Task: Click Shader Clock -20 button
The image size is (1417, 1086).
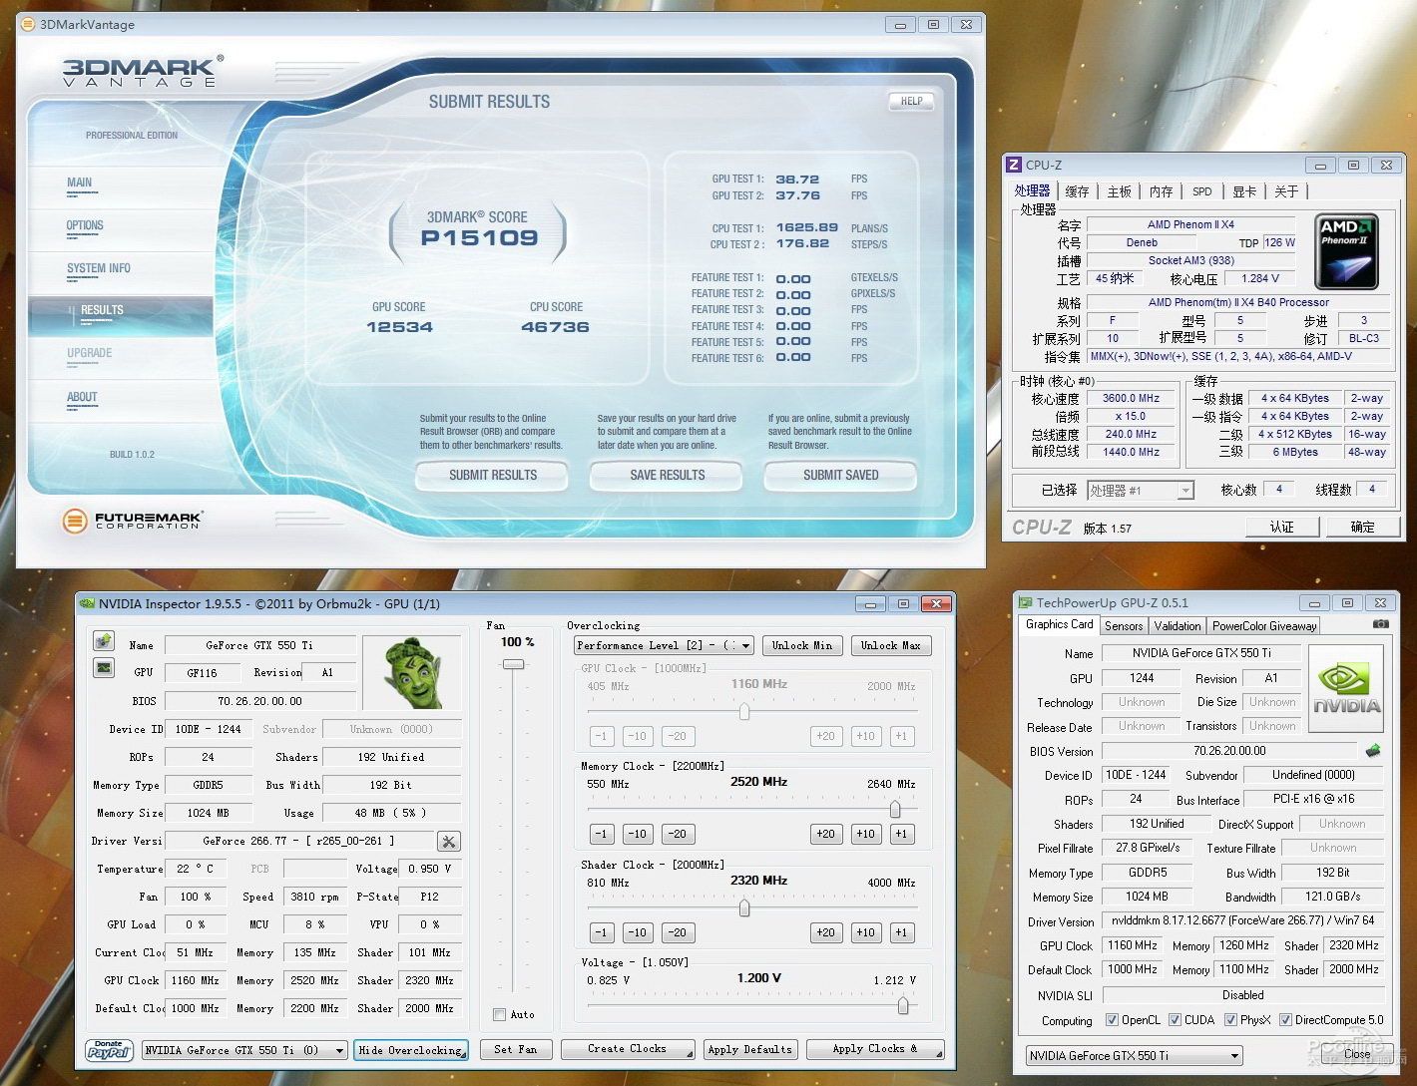Action: 677,932
